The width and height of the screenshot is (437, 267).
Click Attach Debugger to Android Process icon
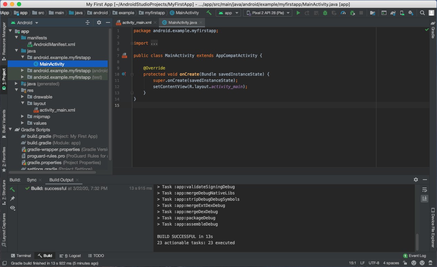pyautogui.click(x=352, y=13)
